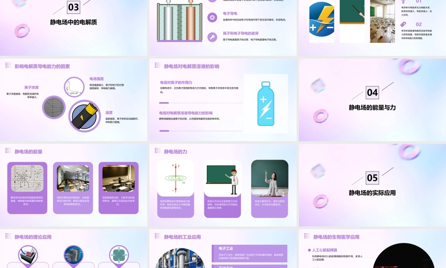Click the dark blackboard classroom photo in 静电场的能量
The image size is (446, 268).
coord(118,178)
